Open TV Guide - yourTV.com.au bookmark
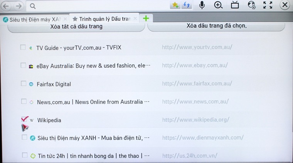This screenshot has width=293, height=163. pos(79,48)
